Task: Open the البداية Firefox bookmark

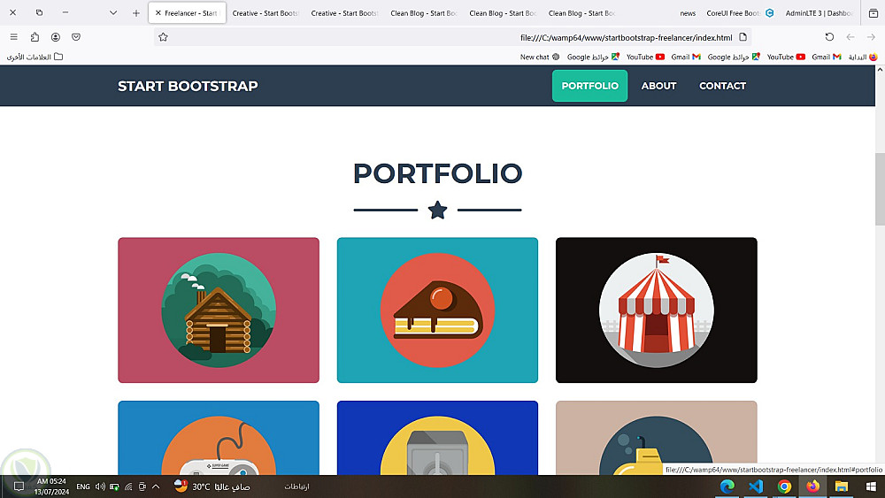Action: [863, 57]
